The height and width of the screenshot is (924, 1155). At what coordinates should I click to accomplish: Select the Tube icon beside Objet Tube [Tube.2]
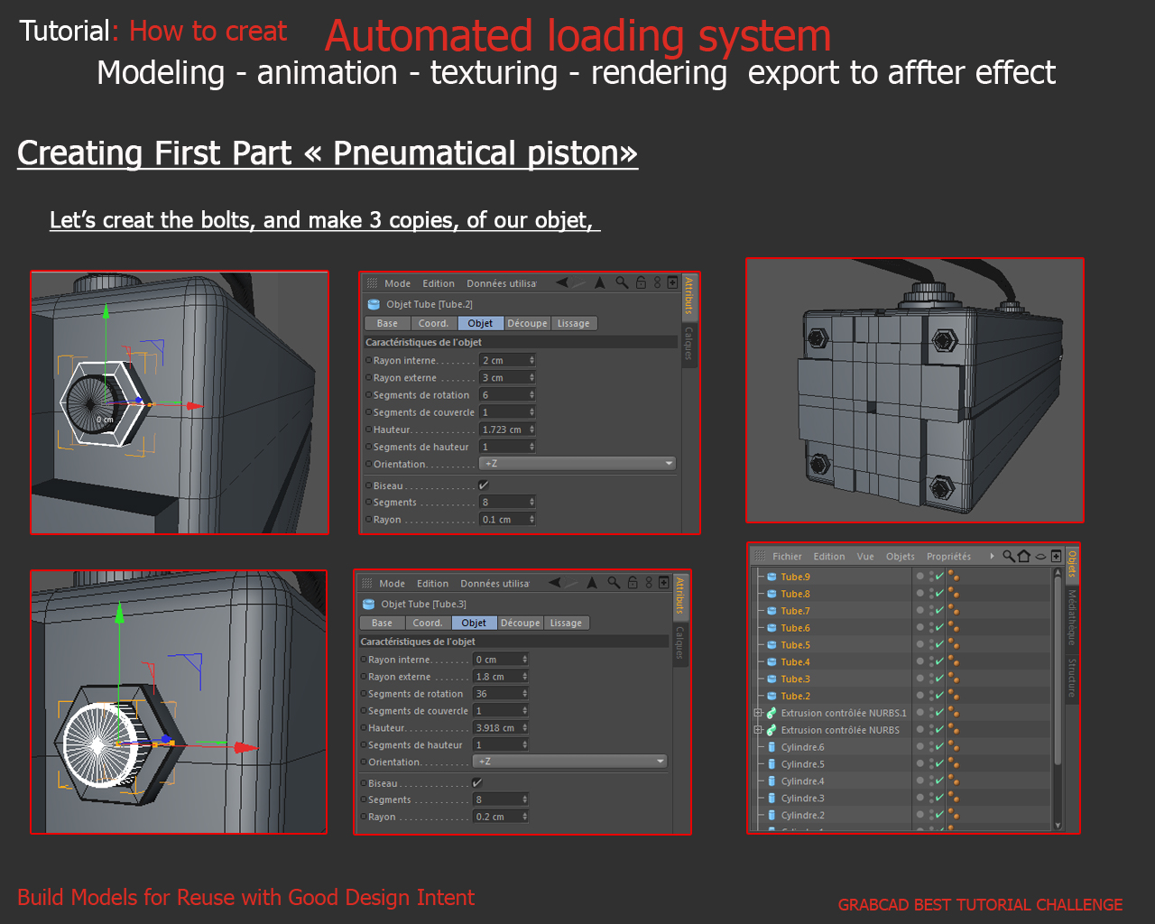coord(373,304)
